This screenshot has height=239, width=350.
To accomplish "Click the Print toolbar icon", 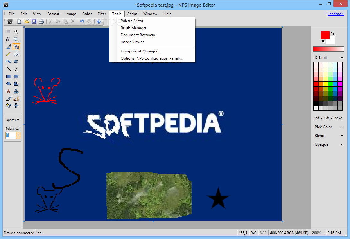I will (41, 22).
